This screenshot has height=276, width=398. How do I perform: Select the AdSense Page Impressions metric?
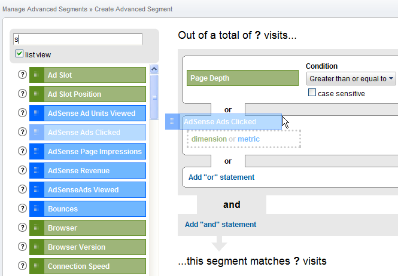coord(87,152)
